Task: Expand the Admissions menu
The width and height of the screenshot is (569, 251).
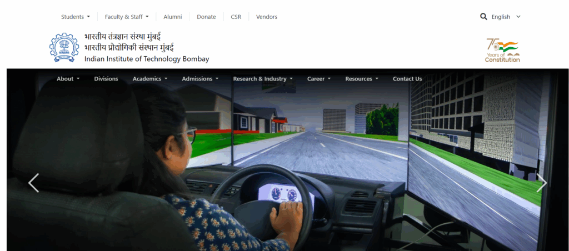Action: point(200,79)
